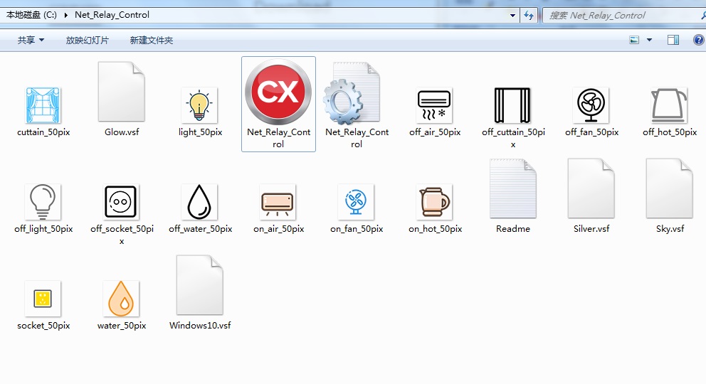Select the Readme text file

click(x=513, y=191)
